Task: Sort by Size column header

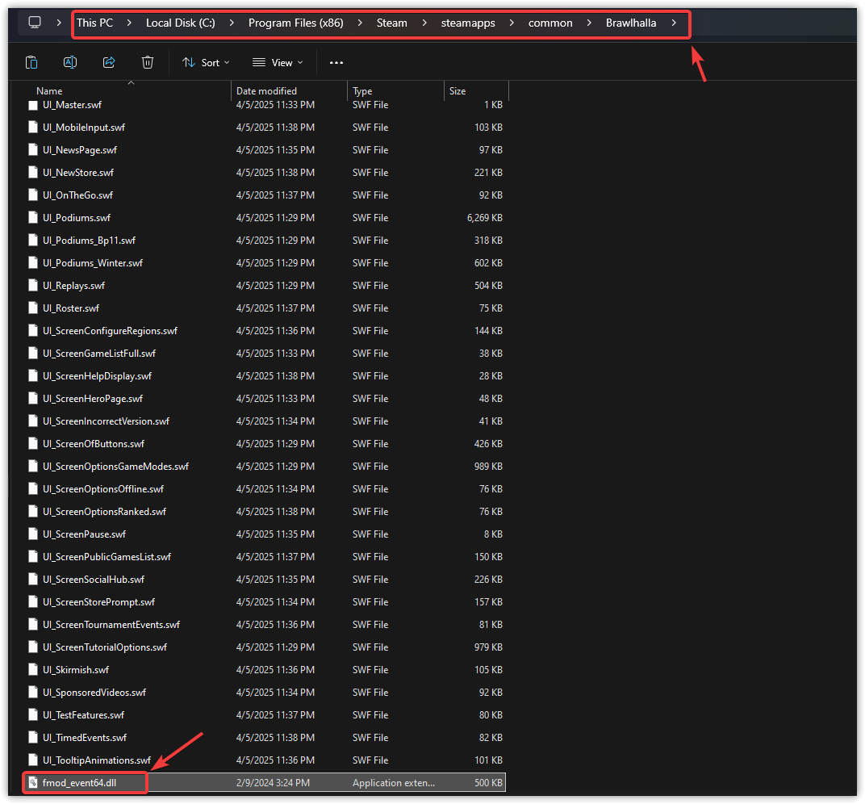Action: (x=458, y=91)
